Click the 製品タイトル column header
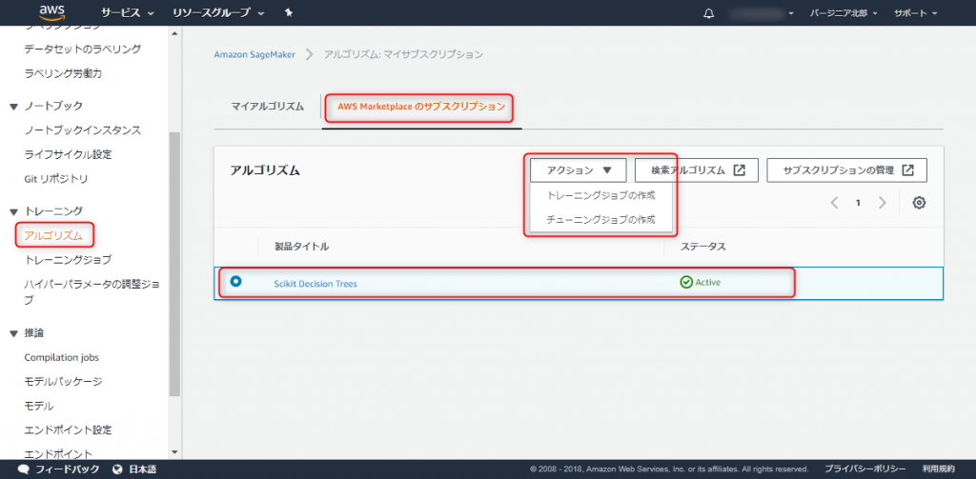The width and height of the screenshot is (976, 479). tap(302, 247)
